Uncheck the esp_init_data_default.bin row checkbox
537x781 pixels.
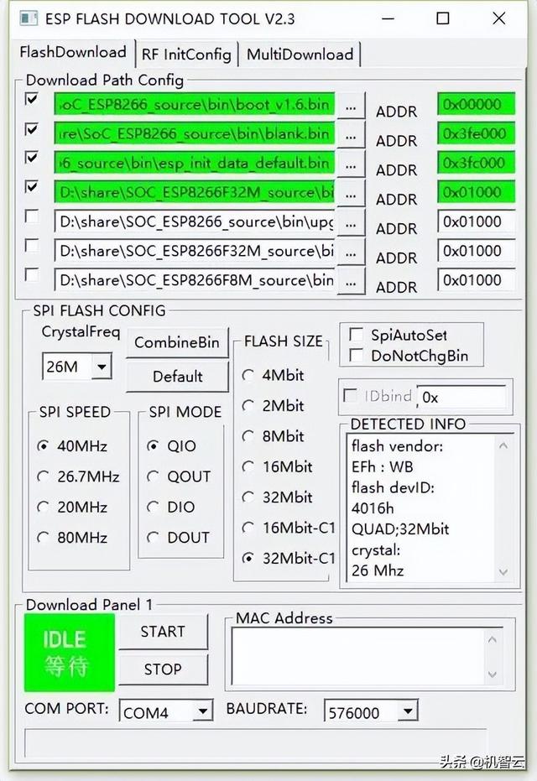[x=31, y=158]
